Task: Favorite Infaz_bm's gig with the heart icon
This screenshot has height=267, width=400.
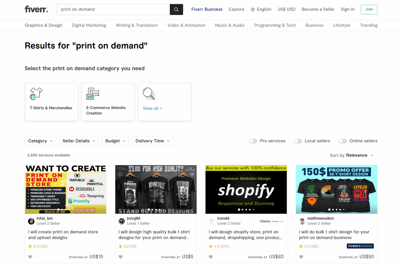Action: (30, 257)
